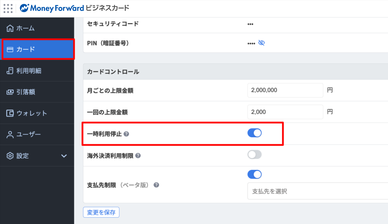Click help icon beside 海外決済利用制限
The height and width of the screenshot is (224, 388).
[138, 155]
